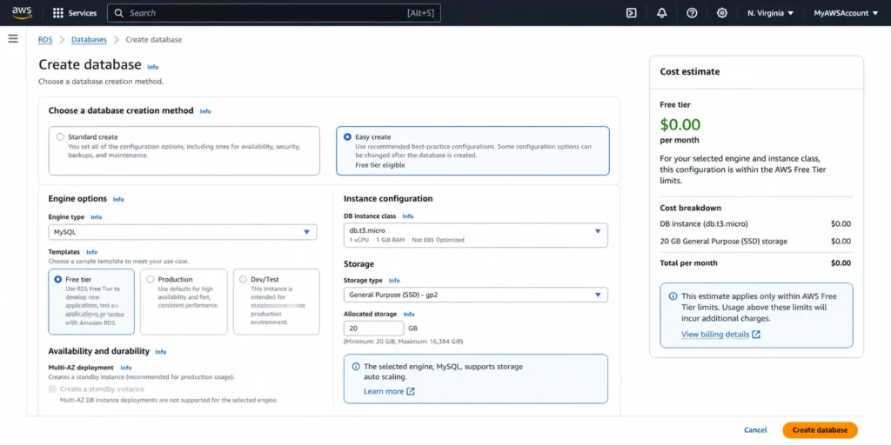Click the 'Cost estimate' heading
This screenshot has height=445, width=891.
(x=690, y=71)
